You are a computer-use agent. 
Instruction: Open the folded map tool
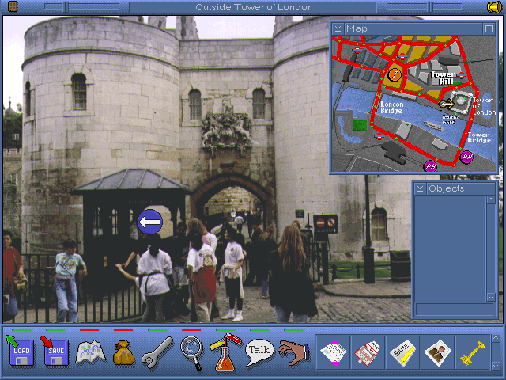91,351
